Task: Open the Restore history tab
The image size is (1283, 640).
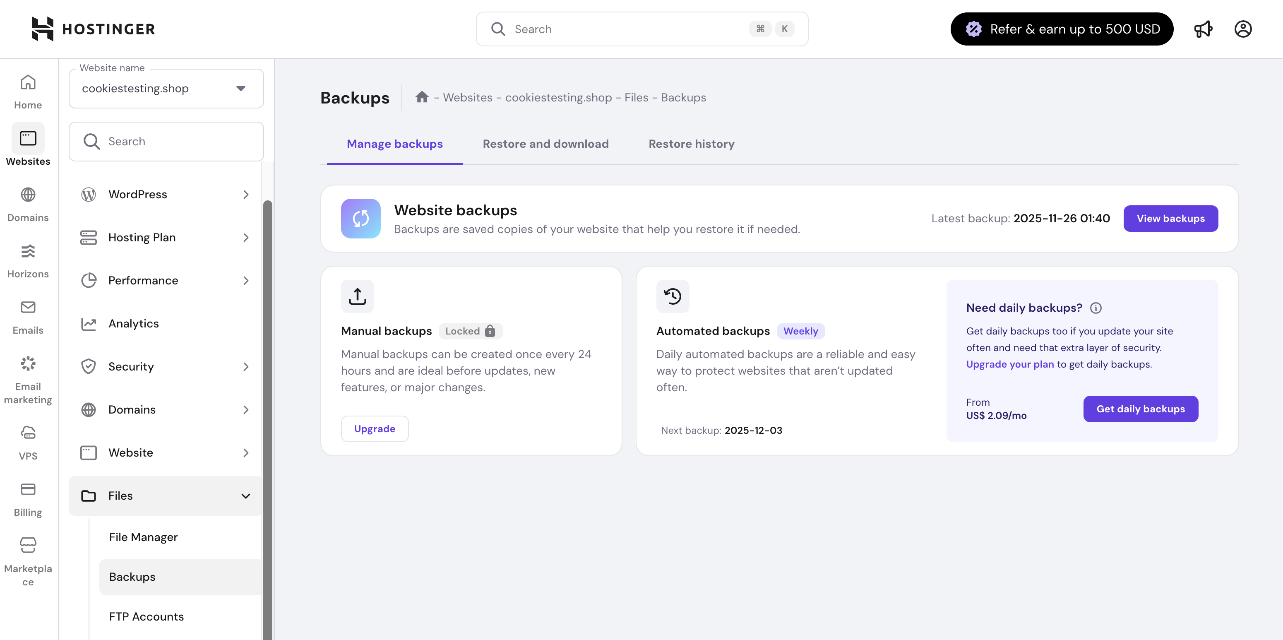Action: click(691, 144)
